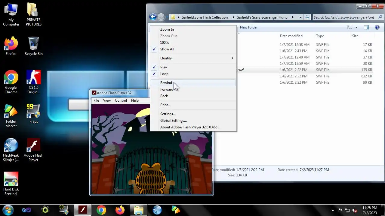
Task: Open the Help menu in Flash Player
Action: point(135,100)
